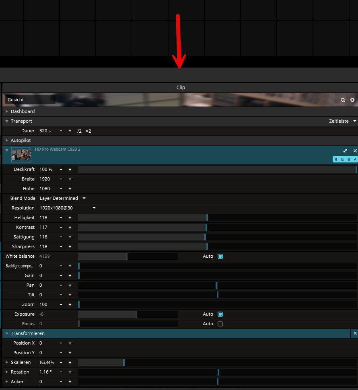358x390 pixels.
Task: Toggle the B color channel
Action: click(348, 160)
